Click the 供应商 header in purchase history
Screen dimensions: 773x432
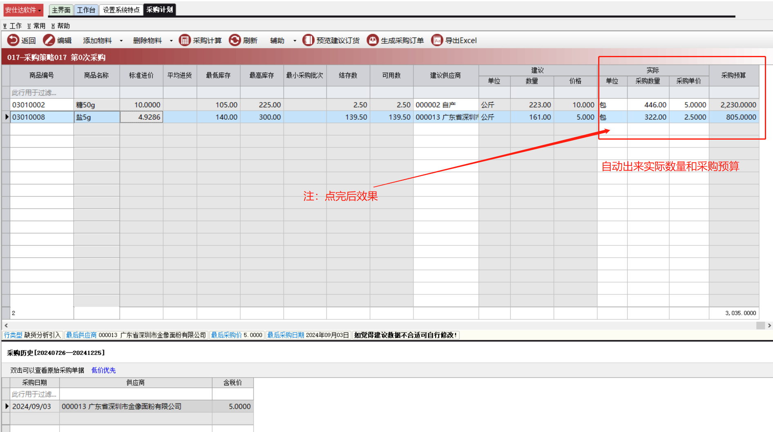[x=136, y=383]
